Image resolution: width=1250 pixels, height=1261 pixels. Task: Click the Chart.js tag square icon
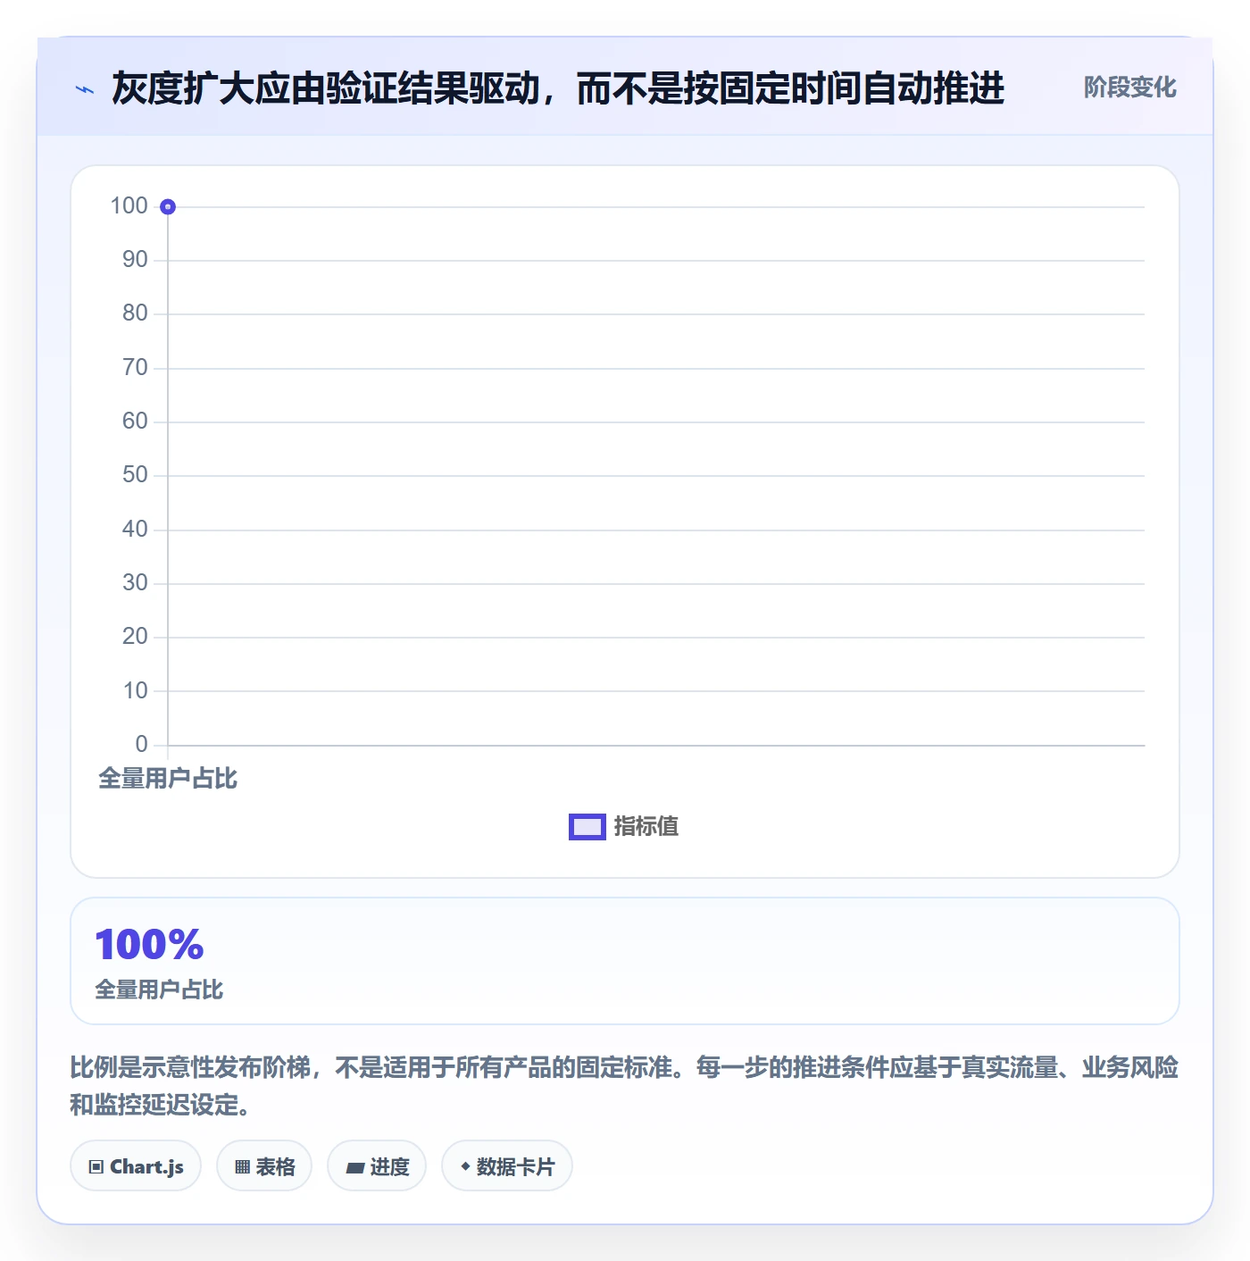tap(96, 1167)
